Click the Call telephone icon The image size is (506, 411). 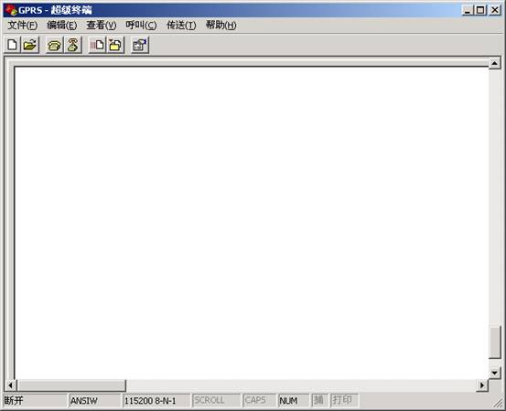pos(54,45)
